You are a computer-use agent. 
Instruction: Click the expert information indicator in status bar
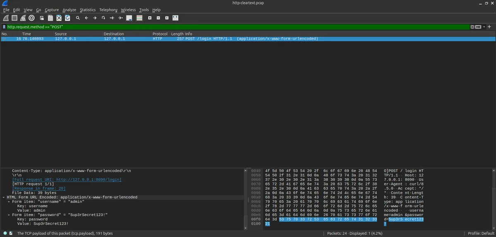click(x=5, y=233)
